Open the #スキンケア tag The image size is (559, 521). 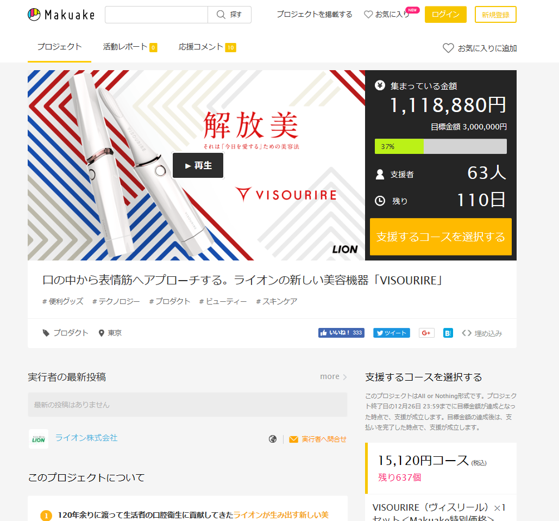click(277, 301)
